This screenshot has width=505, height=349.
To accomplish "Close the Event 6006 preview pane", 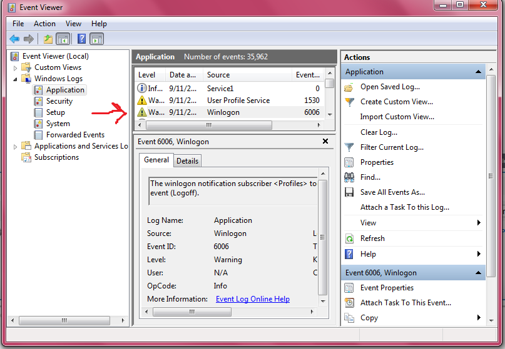I will click(325, 141).
